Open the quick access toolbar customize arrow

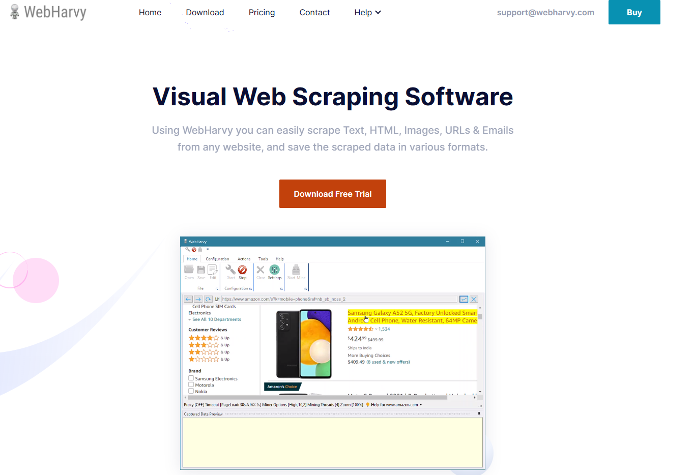[x=208, y=250]
